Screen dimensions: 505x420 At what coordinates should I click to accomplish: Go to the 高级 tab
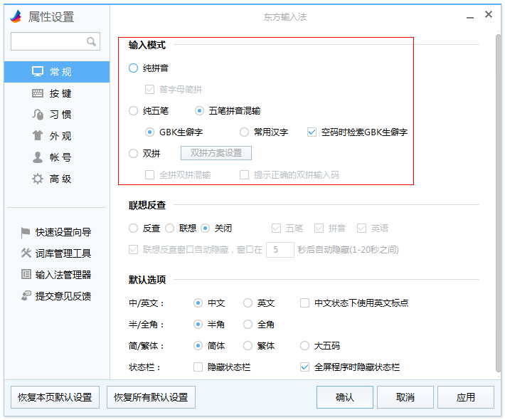57,179
